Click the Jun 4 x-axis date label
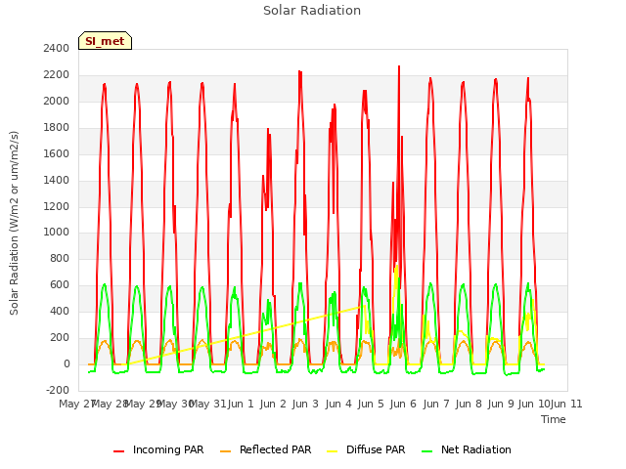626x469 pixels. click(338, 404)
